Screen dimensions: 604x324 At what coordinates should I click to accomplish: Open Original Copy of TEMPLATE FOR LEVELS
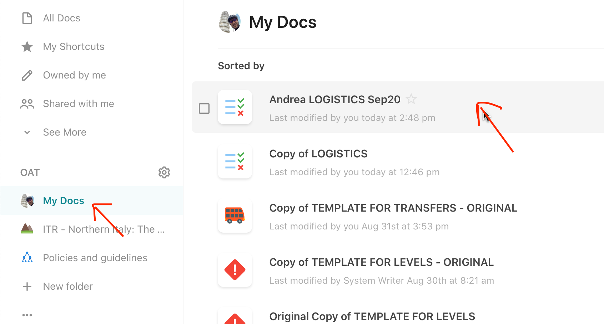tap(372, 317)
